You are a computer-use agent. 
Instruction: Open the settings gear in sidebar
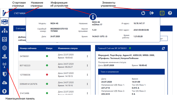(4, 48)
